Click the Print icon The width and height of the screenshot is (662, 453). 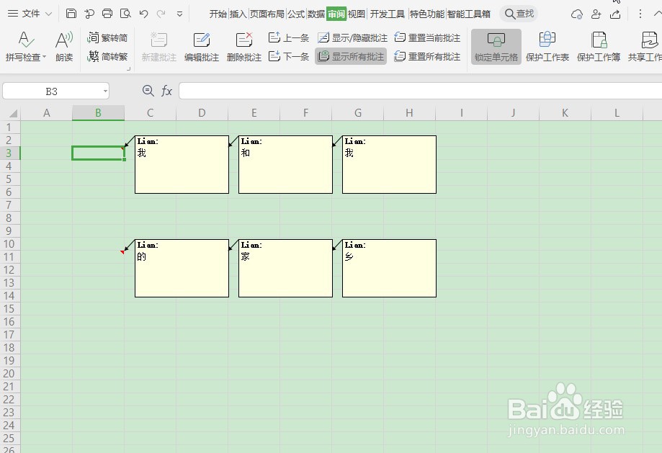tap(107, 14)
